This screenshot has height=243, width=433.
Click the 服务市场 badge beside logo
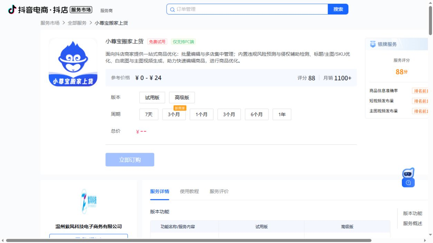pos(81,10)
